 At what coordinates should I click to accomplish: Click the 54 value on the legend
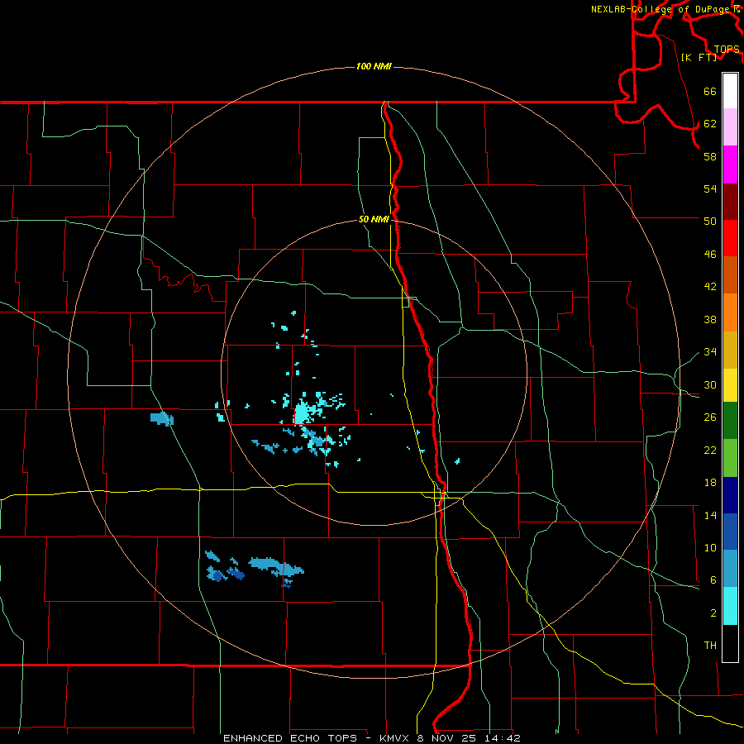tap(710, 188)
